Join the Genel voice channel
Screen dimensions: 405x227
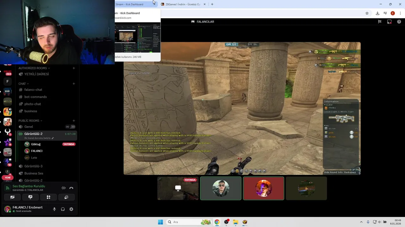coord(47,127)
